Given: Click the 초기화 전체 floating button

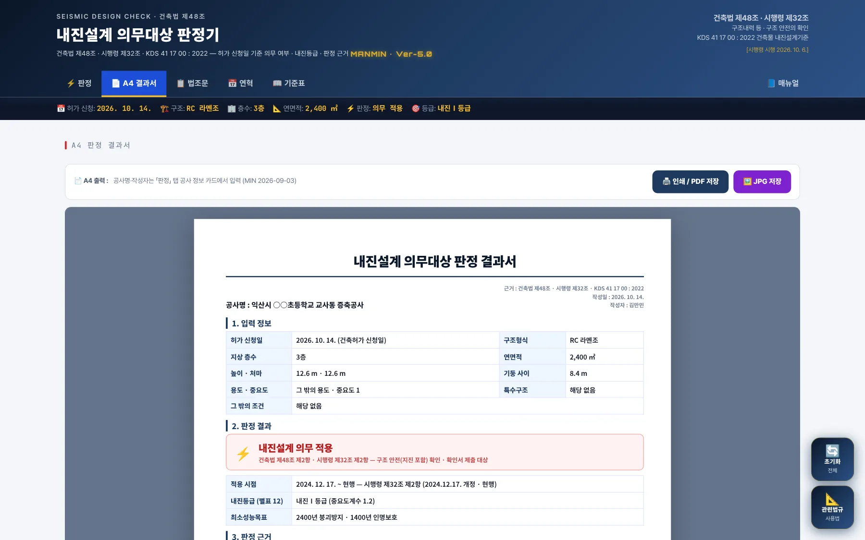Looking at the screenshot, I should point(832,459).
